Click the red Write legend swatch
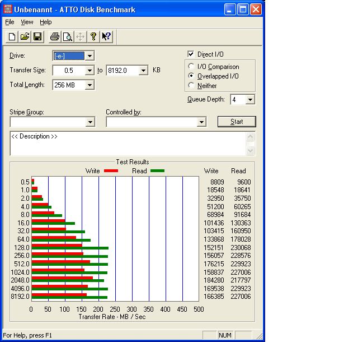 111,171
